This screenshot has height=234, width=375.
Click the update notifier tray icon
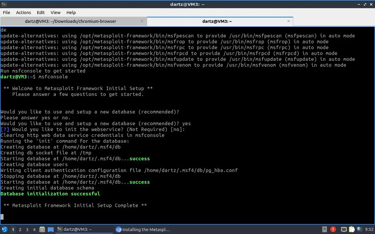[x=359, y=230]
